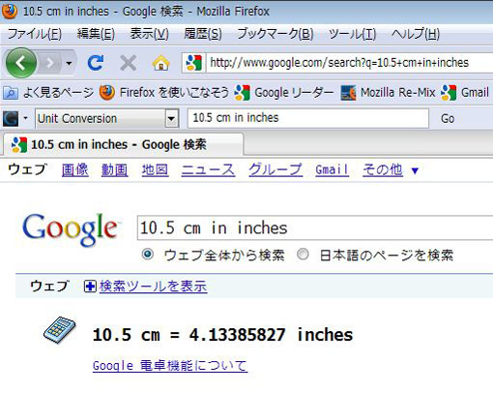Click the greyed Forward navigation button

pyautogui.click(x=50, y=63)
